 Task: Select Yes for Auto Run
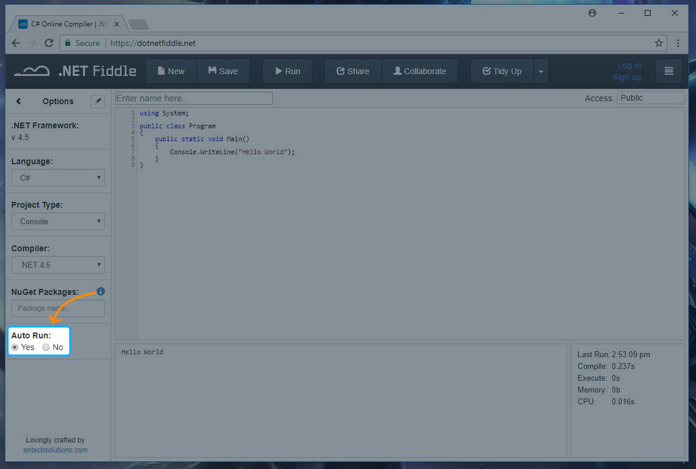click(15, 347)
